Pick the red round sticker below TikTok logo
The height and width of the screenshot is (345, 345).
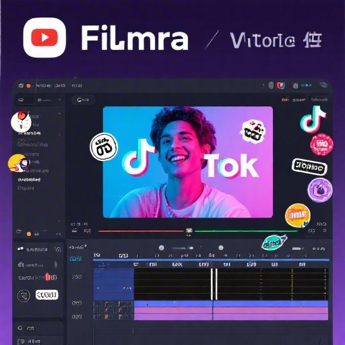pyautogui.click(x=321, y=144)
